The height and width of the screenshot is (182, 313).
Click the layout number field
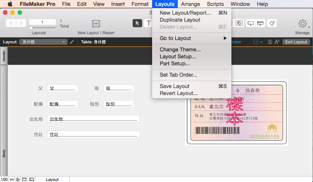42,22
